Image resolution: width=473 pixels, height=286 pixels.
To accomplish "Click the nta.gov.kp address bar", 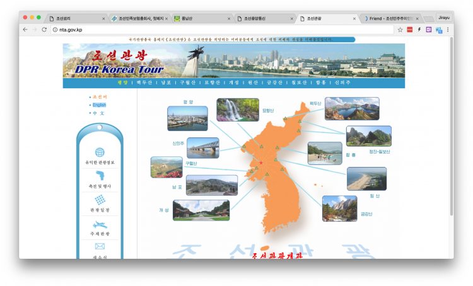I will [223, 30].
